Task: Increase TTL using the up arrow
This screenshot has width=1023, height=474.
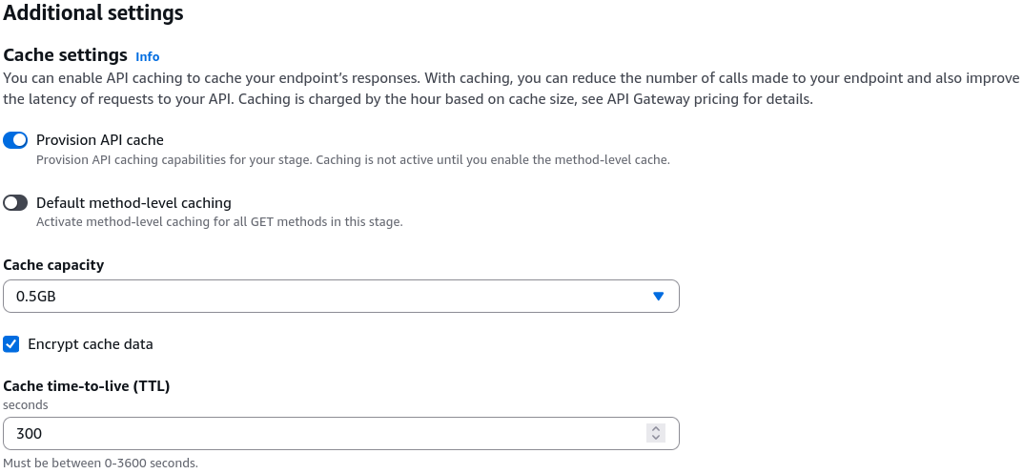Action: 656,429
